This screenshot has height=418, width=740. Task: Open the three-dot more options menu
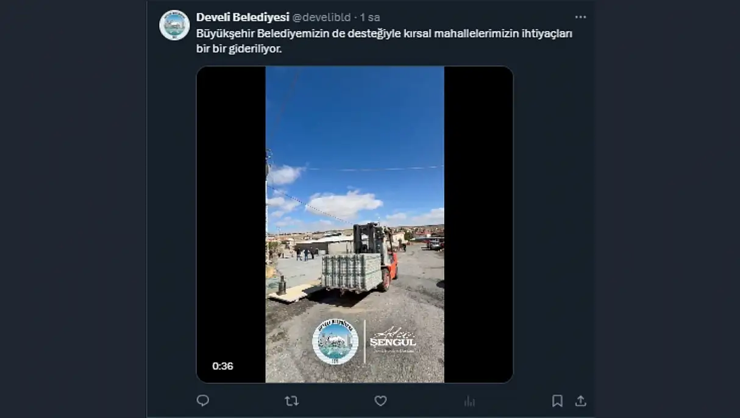click(x=580, y=17)
